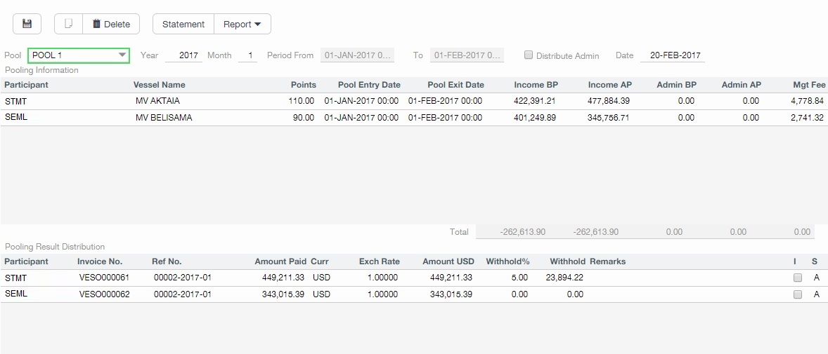This screenshot has height=354, width=828.
Task: Click the Month input field
Action: point(247,55)
